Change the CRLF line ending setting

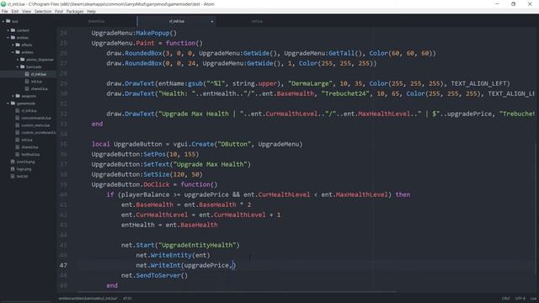pyautogui.click(x=505, y=298)
